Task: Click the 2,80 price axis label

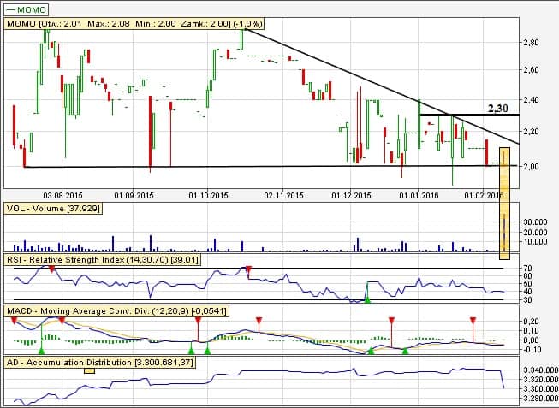Action: (x=529, y=42)
